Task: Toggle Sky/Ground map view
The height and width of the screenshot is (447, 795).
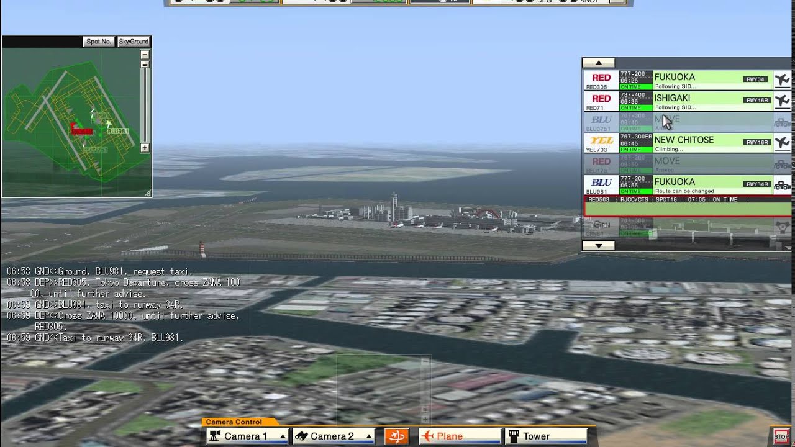Action: (x=134, y=42)
